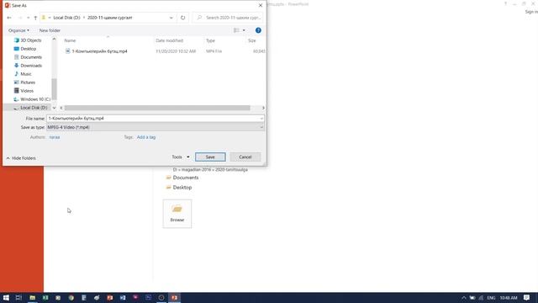
Task: Collapse the panel with Hide Folders
Action: [21, 158]
